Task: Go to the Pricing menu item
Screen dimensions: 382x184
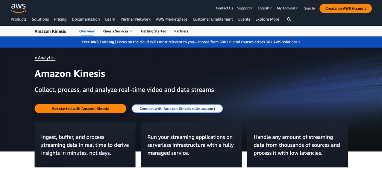Action: 60,19
